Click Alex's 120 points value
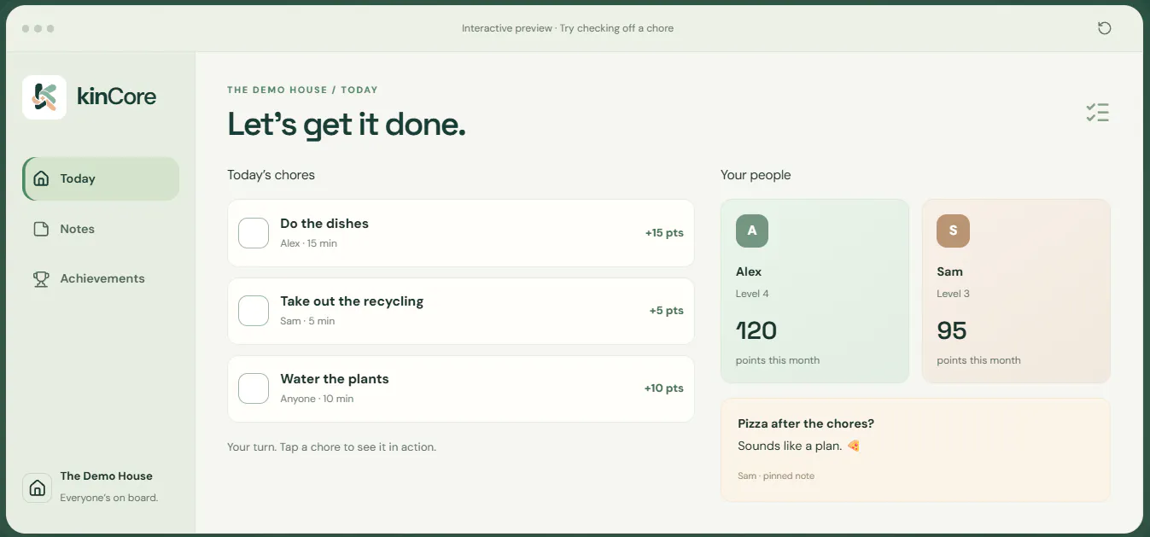Viewport: 1150px width, 537px height. coord(756,330)
